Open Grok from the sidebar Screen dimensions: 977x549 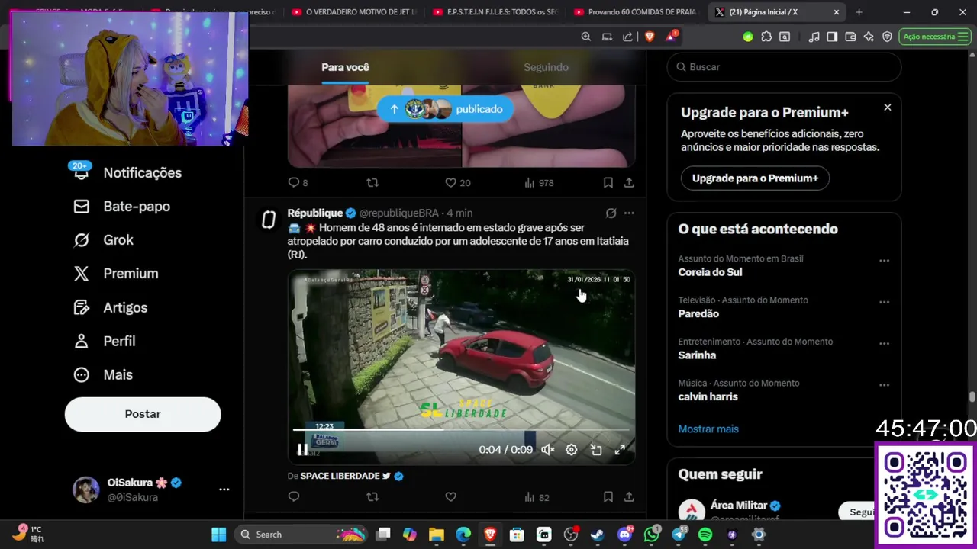(103, 240)
